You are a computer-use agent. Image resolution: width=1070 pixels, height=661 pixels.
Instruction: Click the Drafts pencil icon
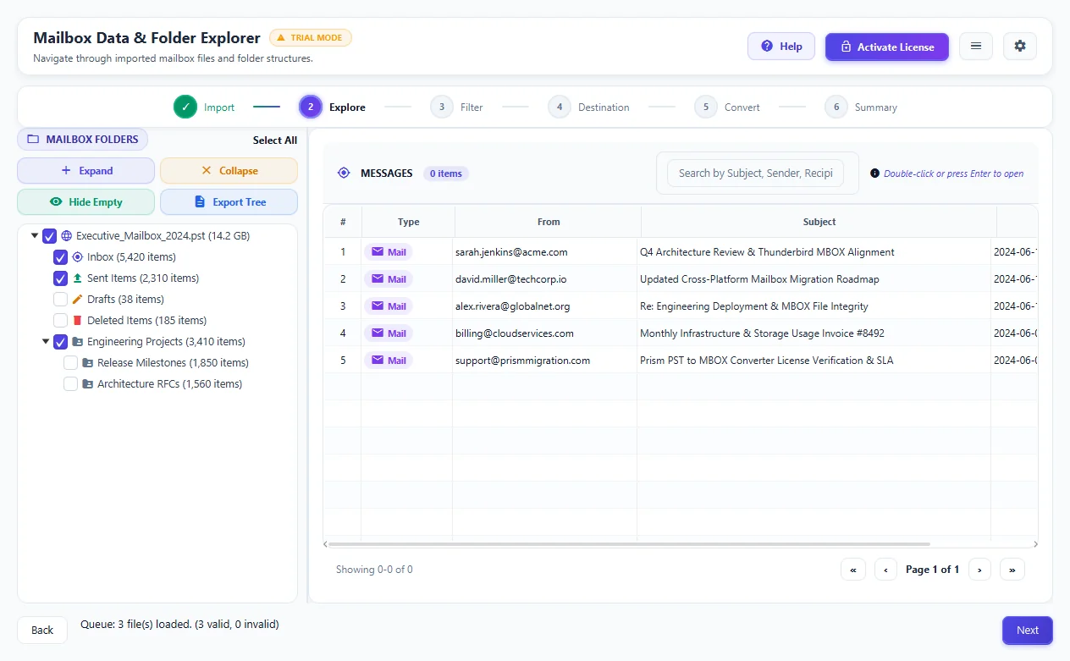point(78,300)
